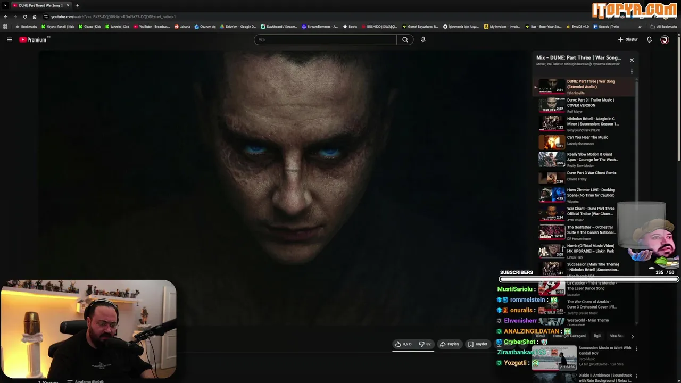Open Succession Music to Work With Kendall Roy
The image size is (681, 383).
tap(582, 357)
